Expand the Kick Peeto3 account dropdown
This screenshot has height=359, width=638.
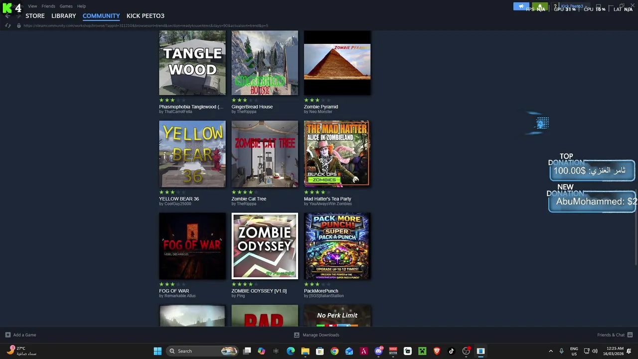(573, 6)
